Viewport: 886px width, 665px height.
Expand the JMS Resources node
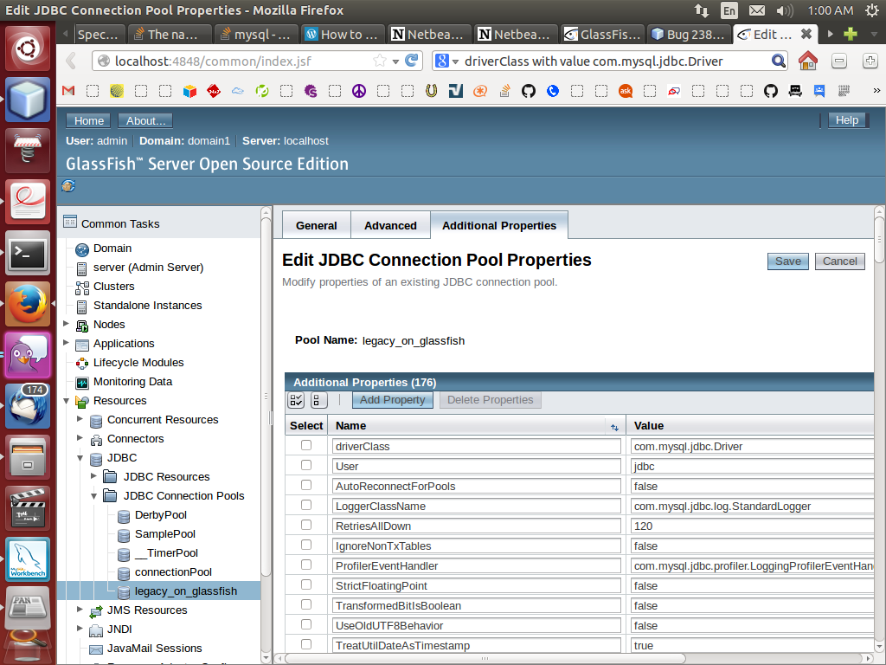(80, 610)
